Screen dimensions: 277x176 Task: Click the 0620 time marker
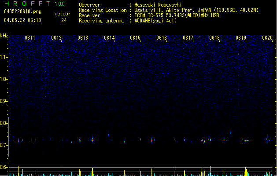267,38
